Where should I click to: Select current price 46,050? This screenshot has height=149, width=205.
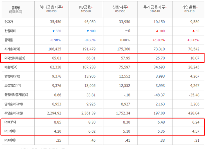tap(90, 22)
